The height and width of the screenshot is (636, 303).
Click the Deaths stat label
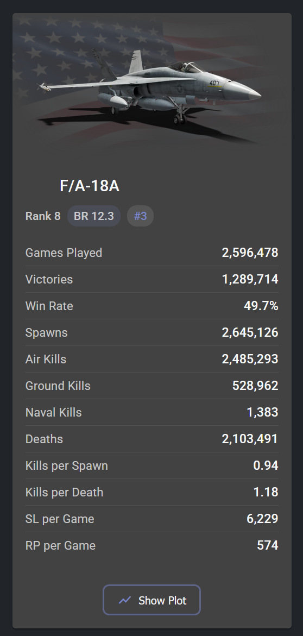[x=44, y=439]
